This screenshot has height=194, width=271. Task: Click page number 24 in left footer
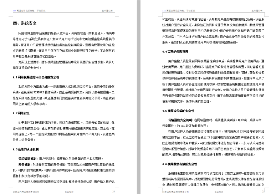click(x=113, y=192)
